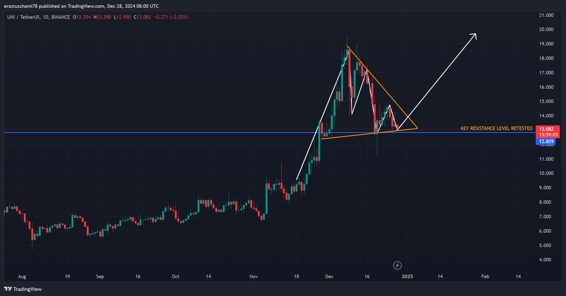
Task: Click the 4.000 price axis label
Action: [x=545, y=260]
